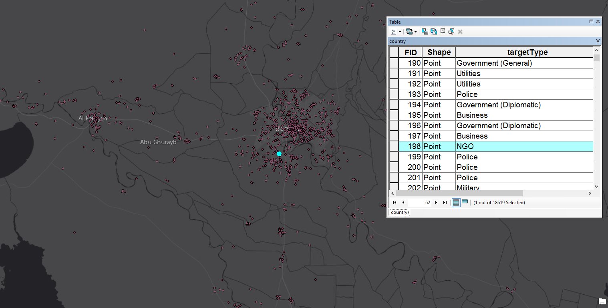Expand the Related Tables dropdown arrow
This screenshot has height=308, width=608.
click(415, 32)
